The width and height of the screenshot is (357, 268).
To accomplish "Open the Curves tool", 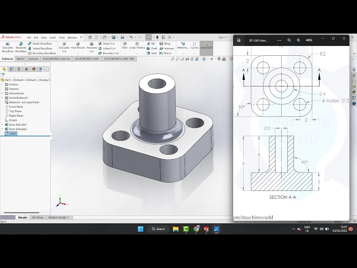I will [x=195, y=46].
